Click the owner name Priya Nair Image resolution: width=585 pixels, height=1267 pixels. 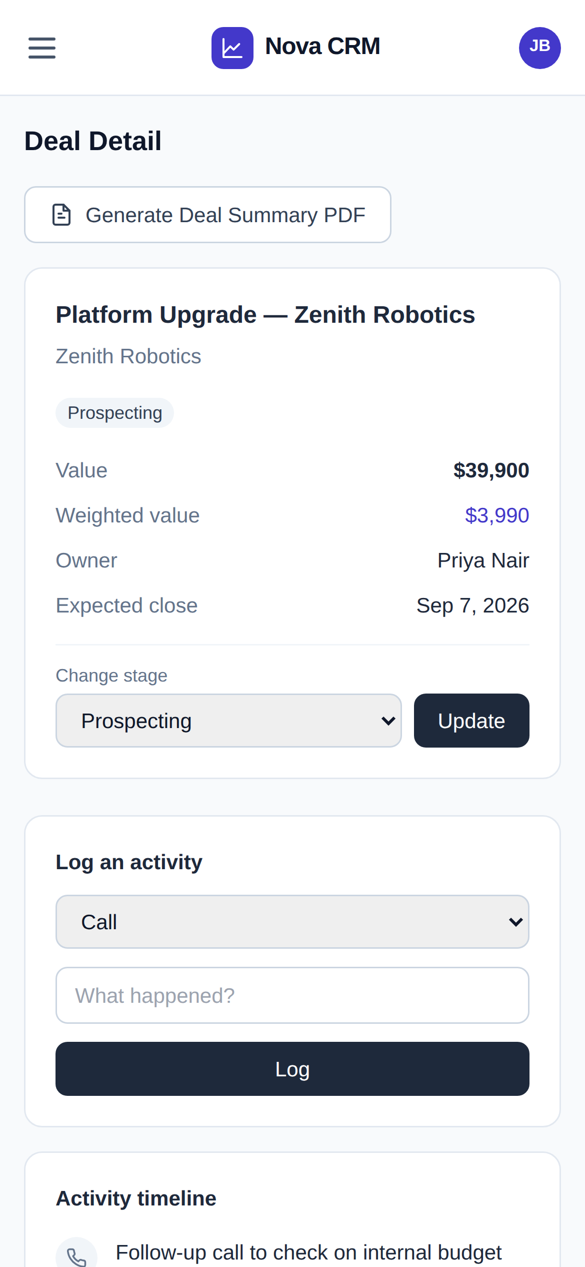coord(483,560)
